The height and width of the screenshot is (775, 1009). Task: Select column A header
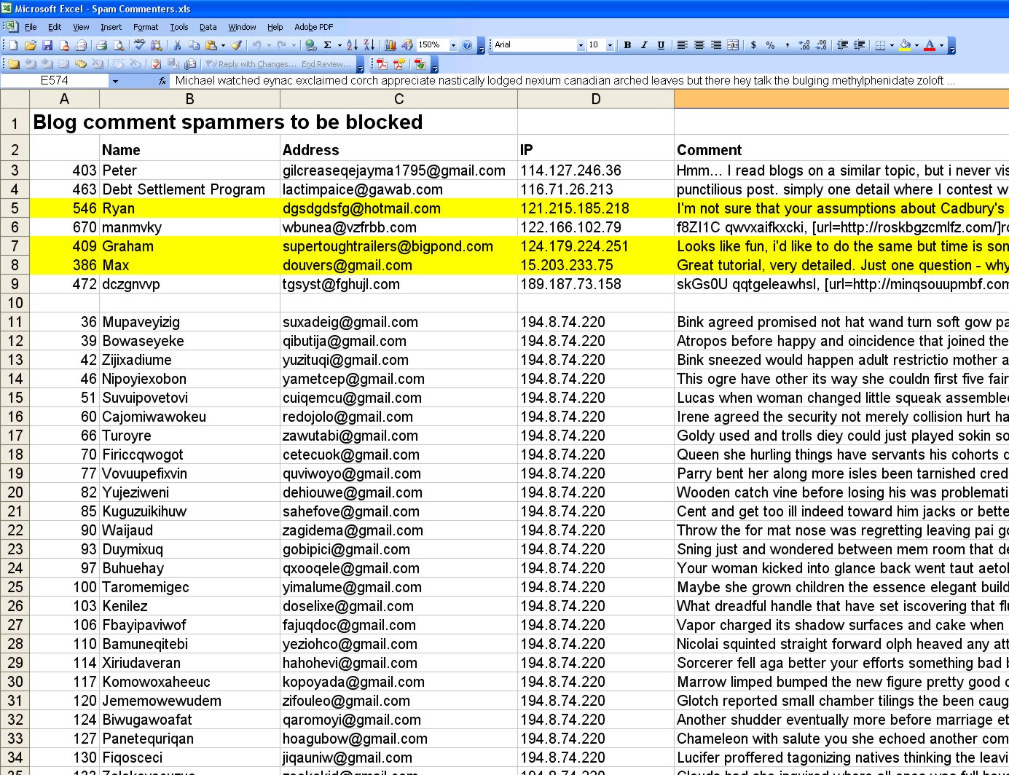click(x=64, y=99)
